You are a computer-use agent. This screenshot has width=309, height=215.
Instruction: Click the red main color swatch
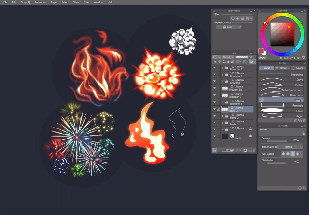(261, 51)
